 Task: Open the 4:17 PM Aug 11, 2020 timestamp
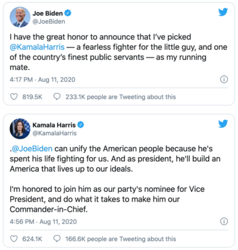[x=43, y=79]
